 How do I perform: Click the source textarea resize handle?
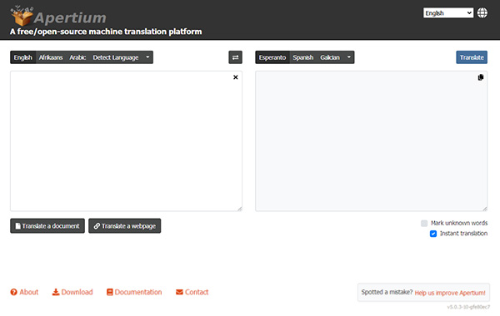(x=239, y=209)
